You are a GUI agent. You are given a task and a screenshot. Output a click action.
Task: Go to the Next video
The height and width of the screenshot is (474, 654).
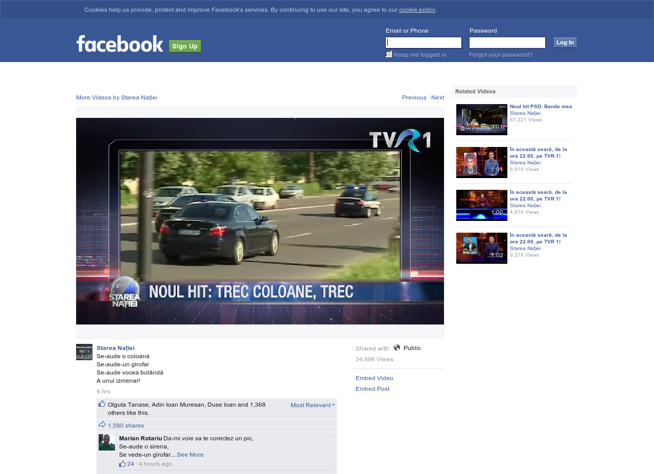[438, 97]
